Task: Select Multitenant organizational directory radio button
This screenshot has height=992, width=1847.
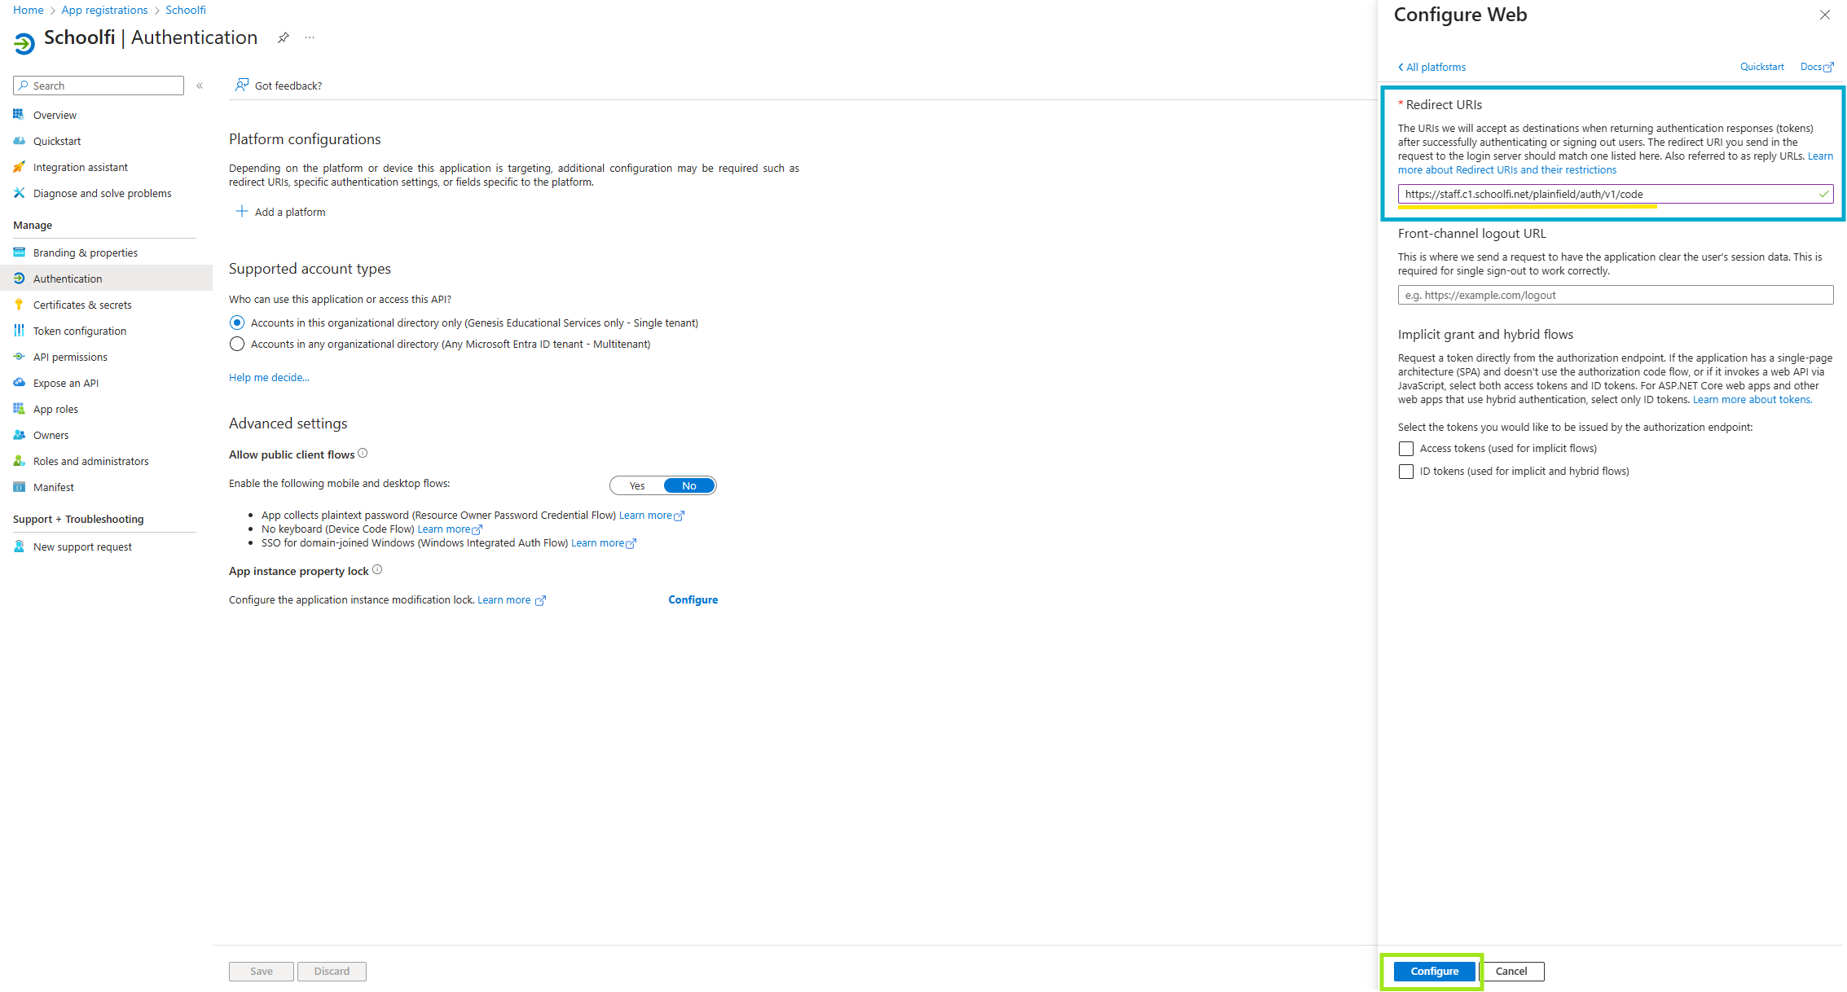Action: coord(237,345)
